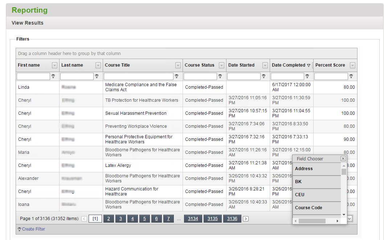The height and width of the screenshot is (240, 384).
Task: Jump to page 3136
Action: [232, 219]
